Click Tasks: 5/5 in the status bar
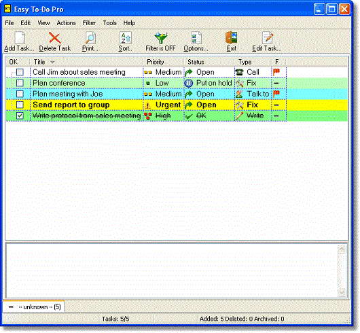Screen dimensions: 360x333 point(115,319)
